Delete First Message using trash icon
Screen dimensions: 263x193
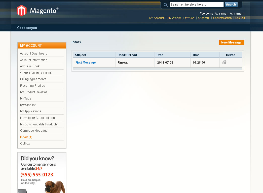pos(224,62)
